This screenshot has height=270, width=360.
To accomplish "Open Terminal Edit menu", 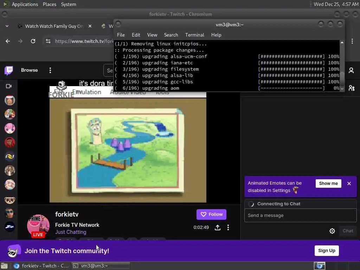I will click(x=136, y=35).
